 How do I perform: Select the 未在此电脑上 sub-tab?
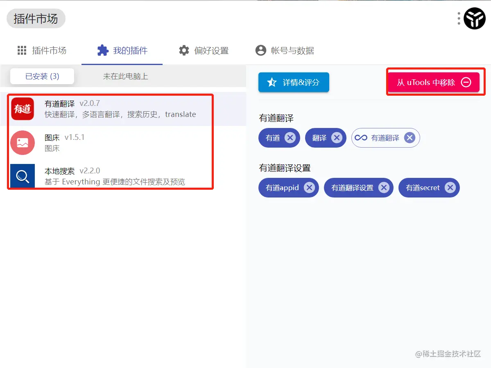[126, 76]
